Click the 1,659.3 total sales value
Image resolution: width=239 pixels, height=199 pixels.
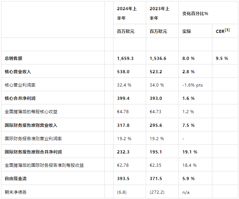coord(125,59)
